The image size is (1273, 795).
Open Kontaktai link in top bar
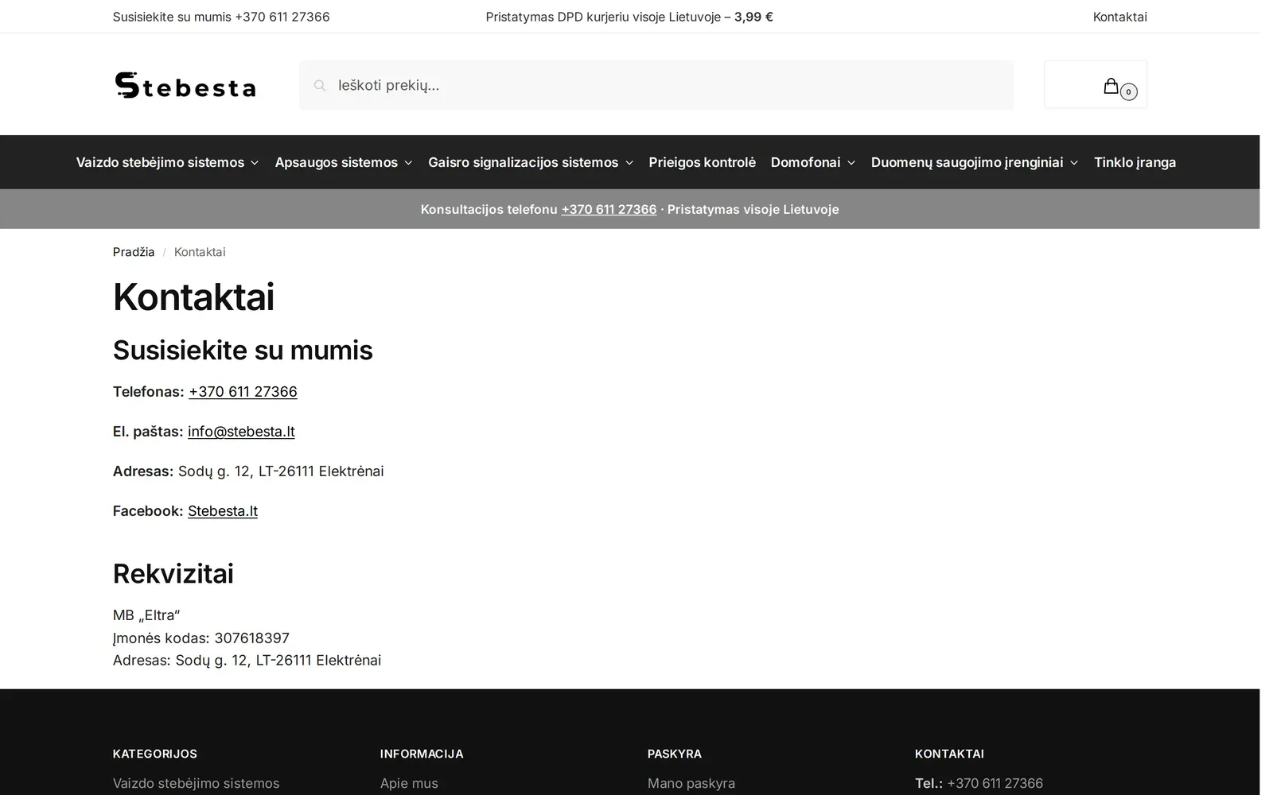(x=1119, y=17)
